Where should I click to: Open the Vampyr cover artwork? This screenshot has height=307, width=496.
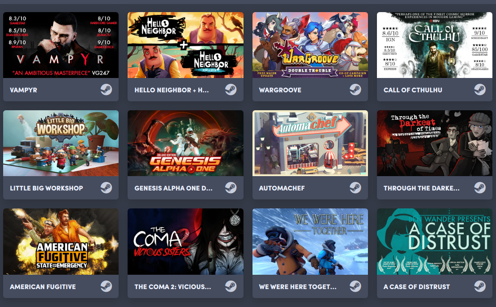61,45
